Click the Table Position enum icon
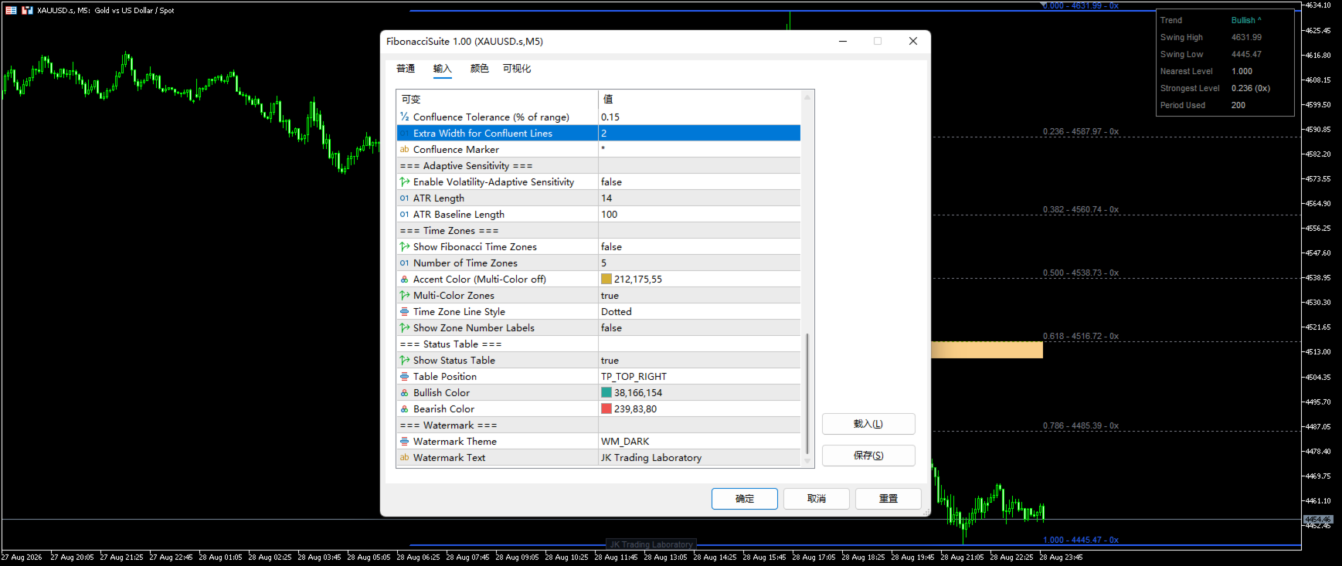1342x566 pixels. (x=404, y=376)
